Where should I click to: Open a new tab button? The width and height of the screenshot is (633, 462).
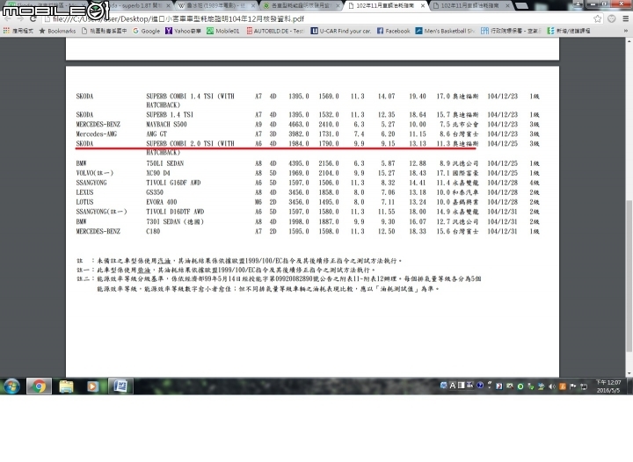(x=522, y=5)
